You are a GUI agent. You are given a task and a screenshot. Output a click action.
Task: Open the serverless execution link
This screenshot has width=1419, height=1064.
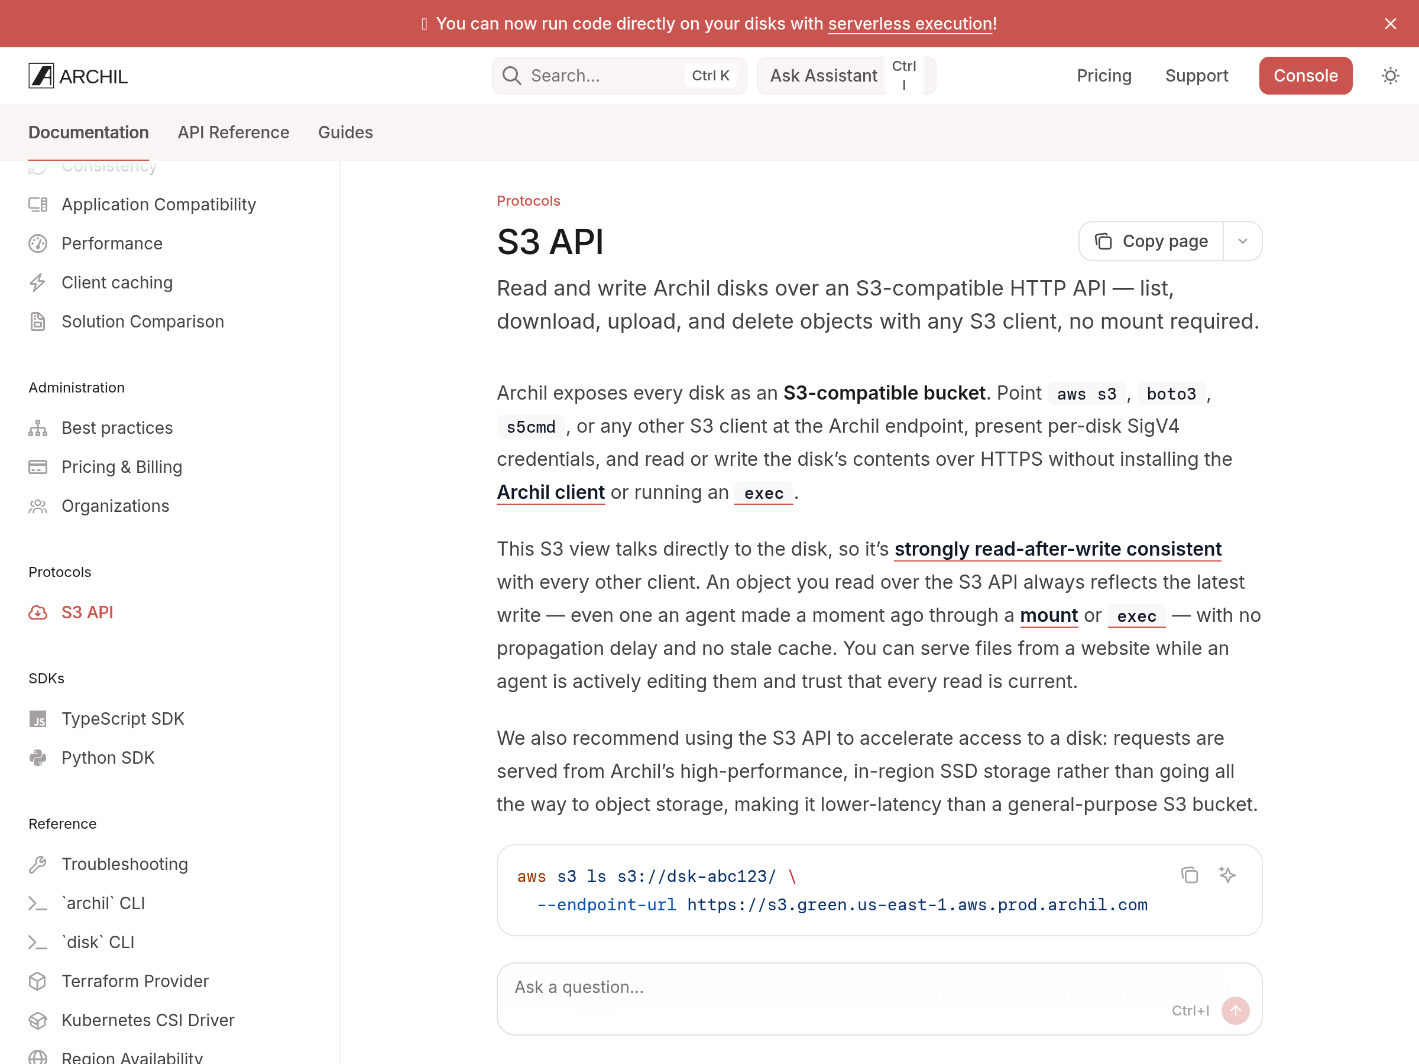coord(911,24)
